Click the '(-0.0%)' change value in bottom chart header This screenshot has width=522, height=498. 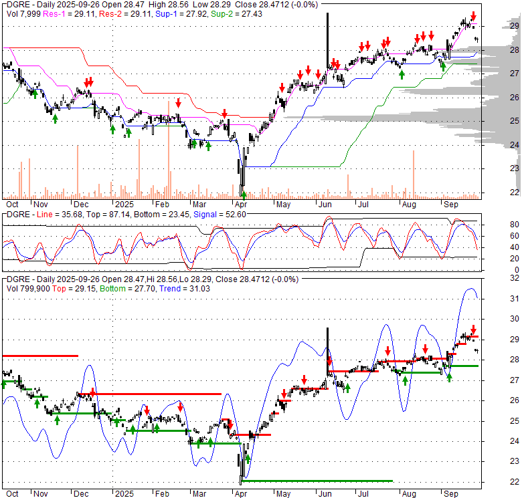click(285, 279)
